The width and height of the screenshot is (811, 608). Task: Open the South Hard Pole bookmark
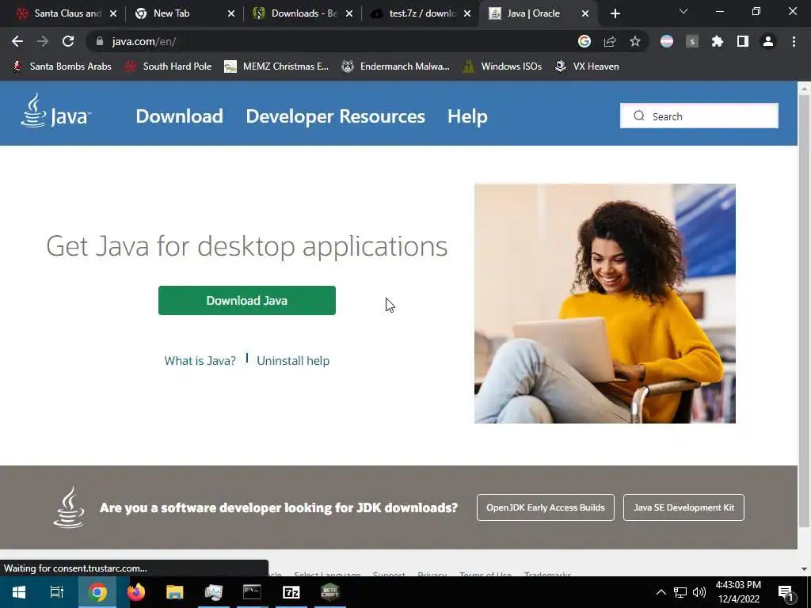(169, 66)
